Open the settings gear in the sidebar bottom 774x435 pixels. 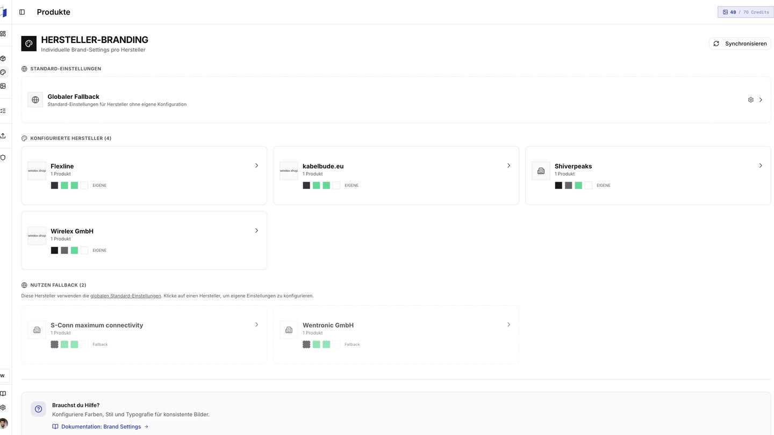tap(3, 408)
